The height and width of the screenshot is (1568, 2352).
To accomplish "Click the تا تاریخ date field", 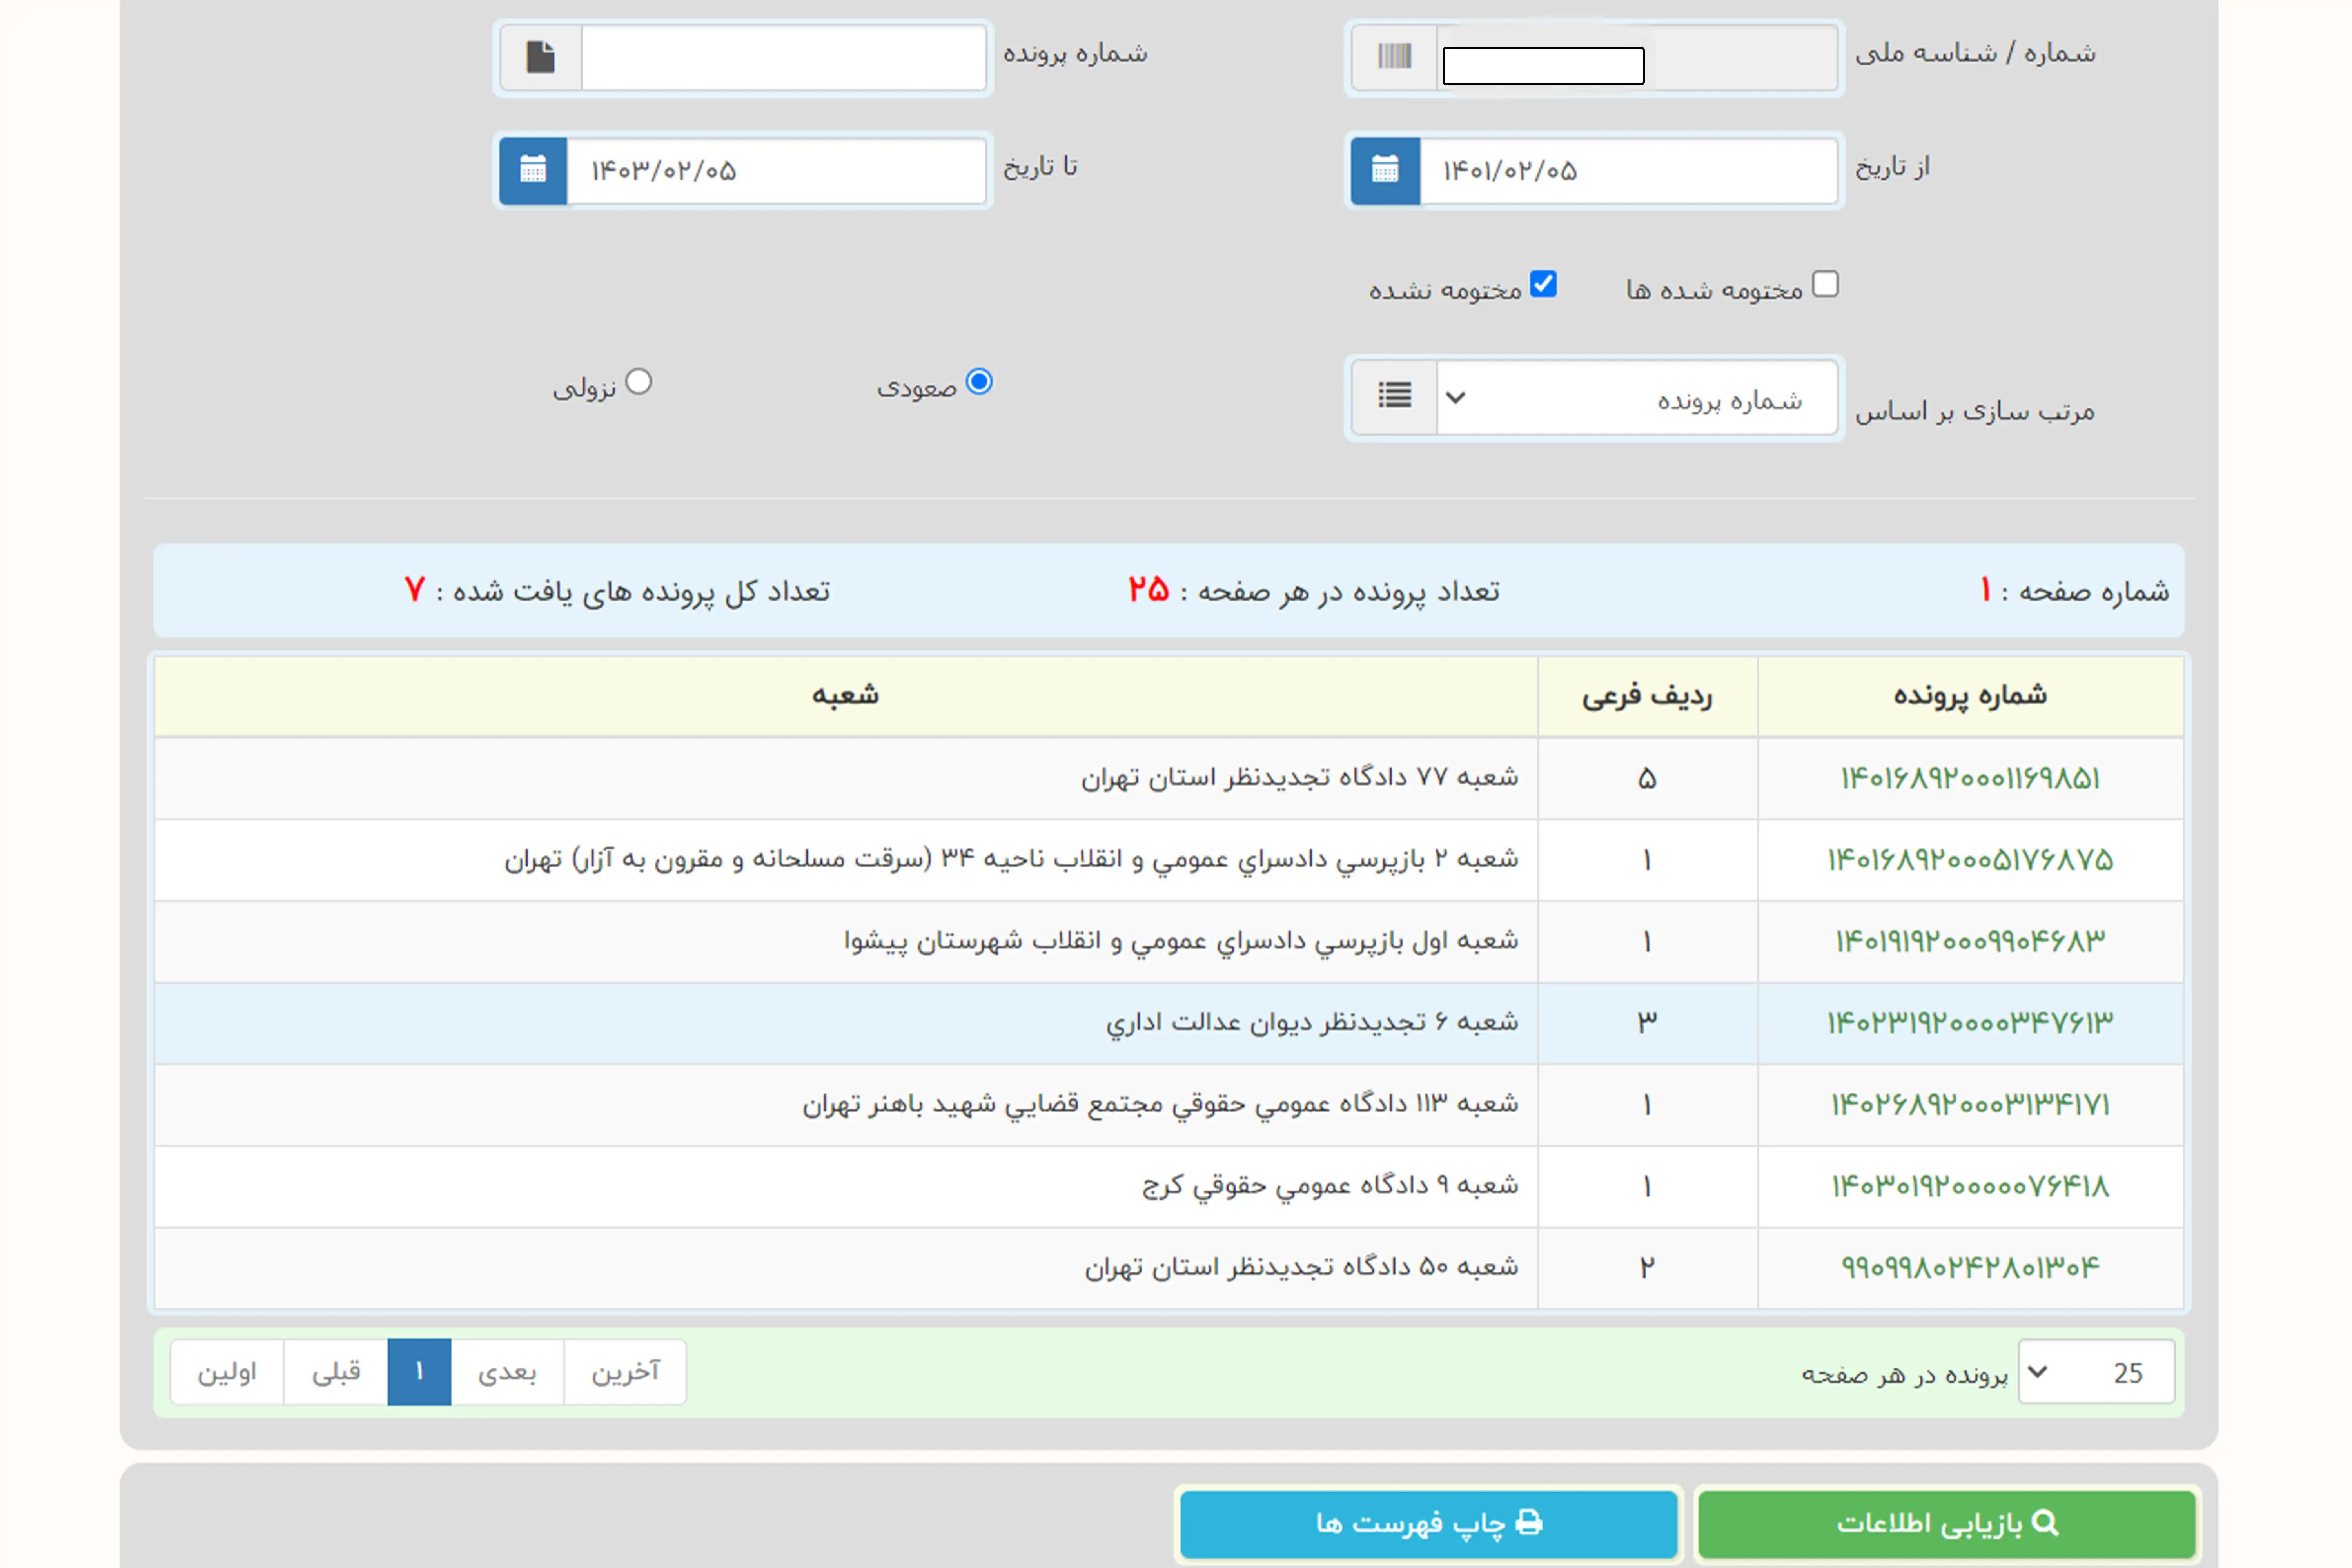I will pyautogui.click(x=777, y=171).
